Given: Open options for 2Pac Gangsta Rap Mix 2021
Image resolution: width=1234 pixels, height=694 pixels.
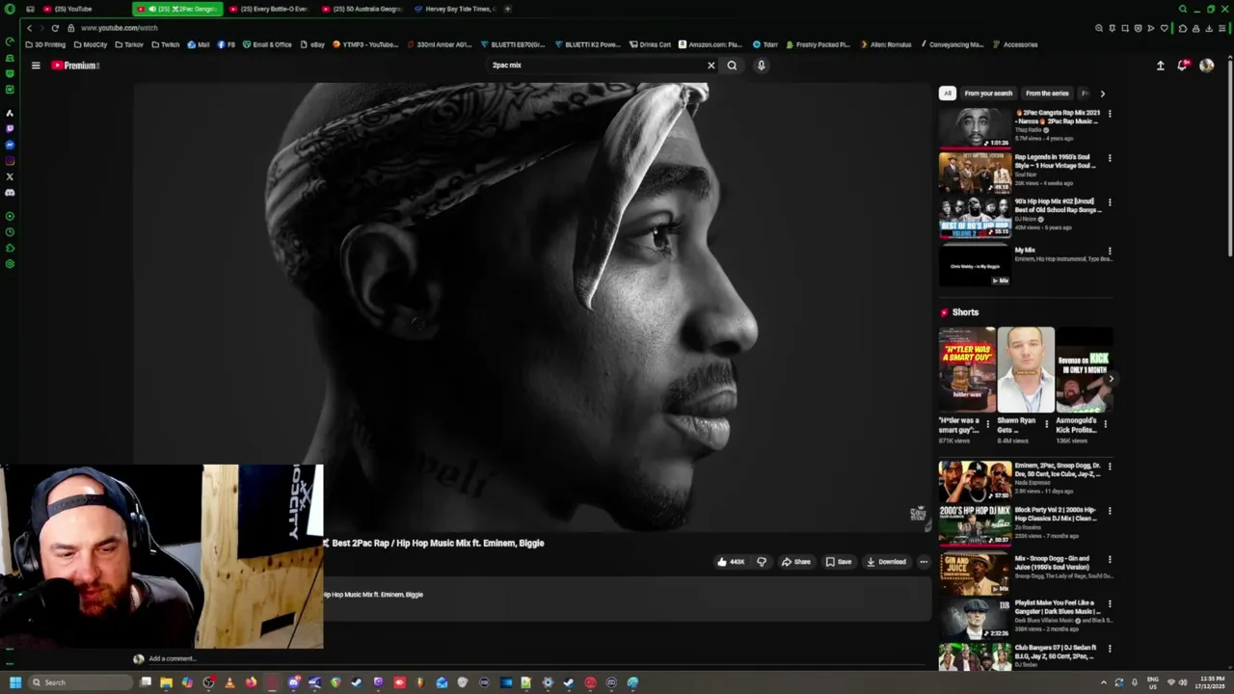Looking at the screenshot, I should pos(1110,114).
